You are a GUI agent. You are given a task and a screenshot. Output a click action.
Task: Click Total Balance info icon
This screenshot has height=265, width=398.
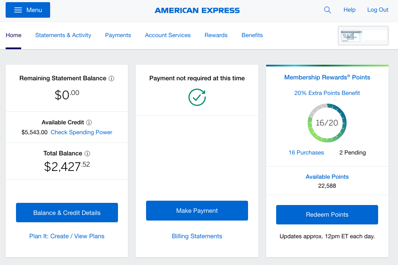[x=87, y=153]
